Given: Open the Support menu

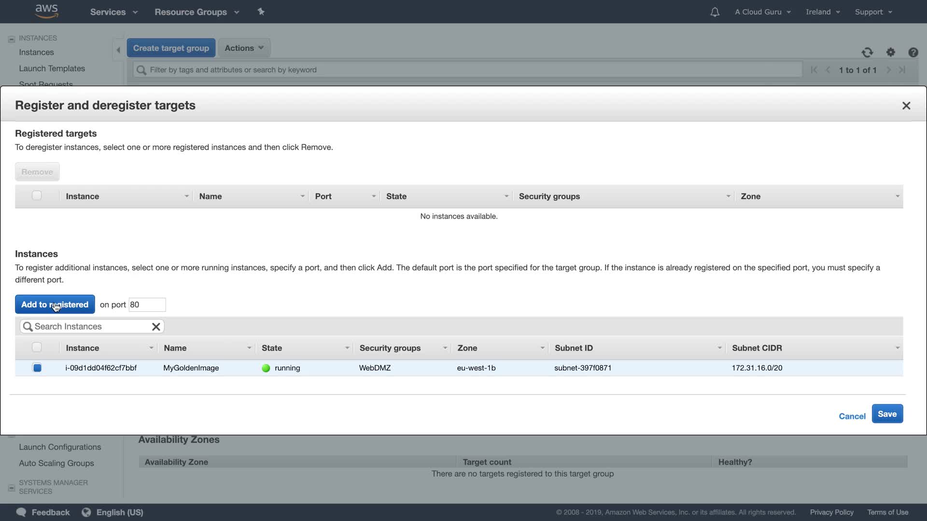Looking at the screenshot, I should [873, 12].
